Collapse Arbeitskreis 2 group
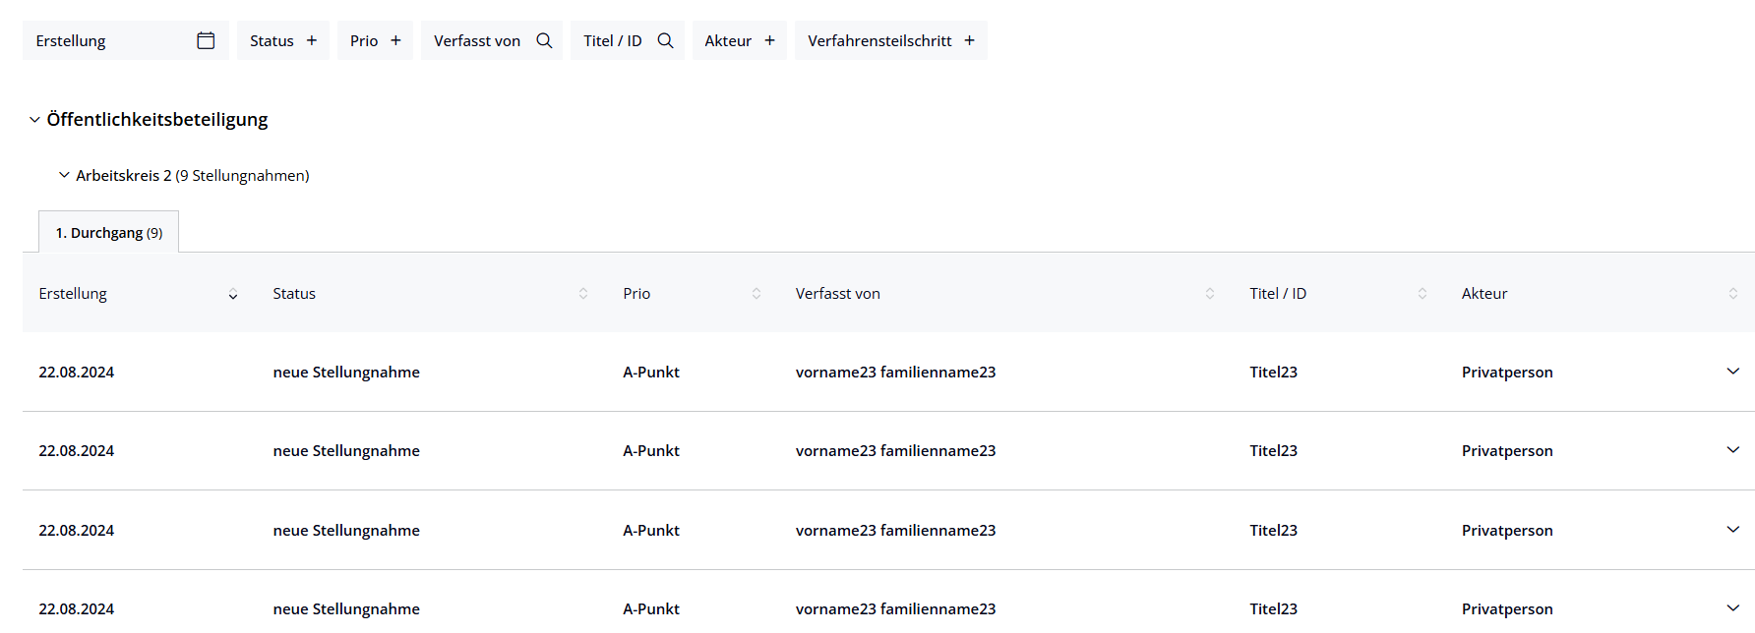Viewport: 1755px width, 633px height. pyautogui.click(x=64, y=175)
